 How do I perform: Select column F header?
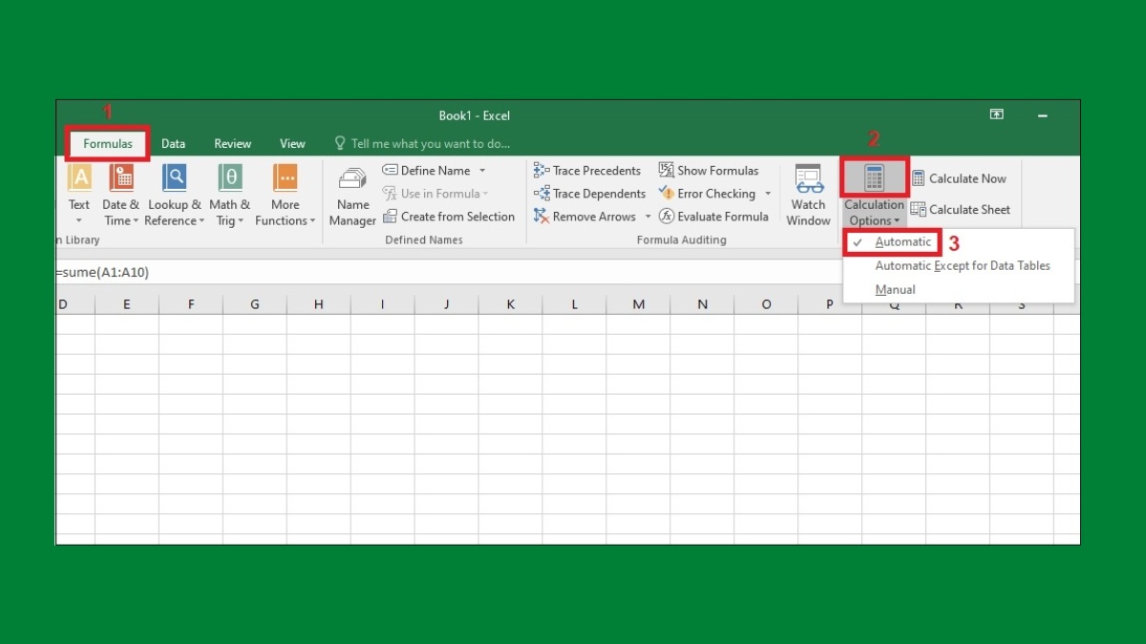click(x=191, y=304)
